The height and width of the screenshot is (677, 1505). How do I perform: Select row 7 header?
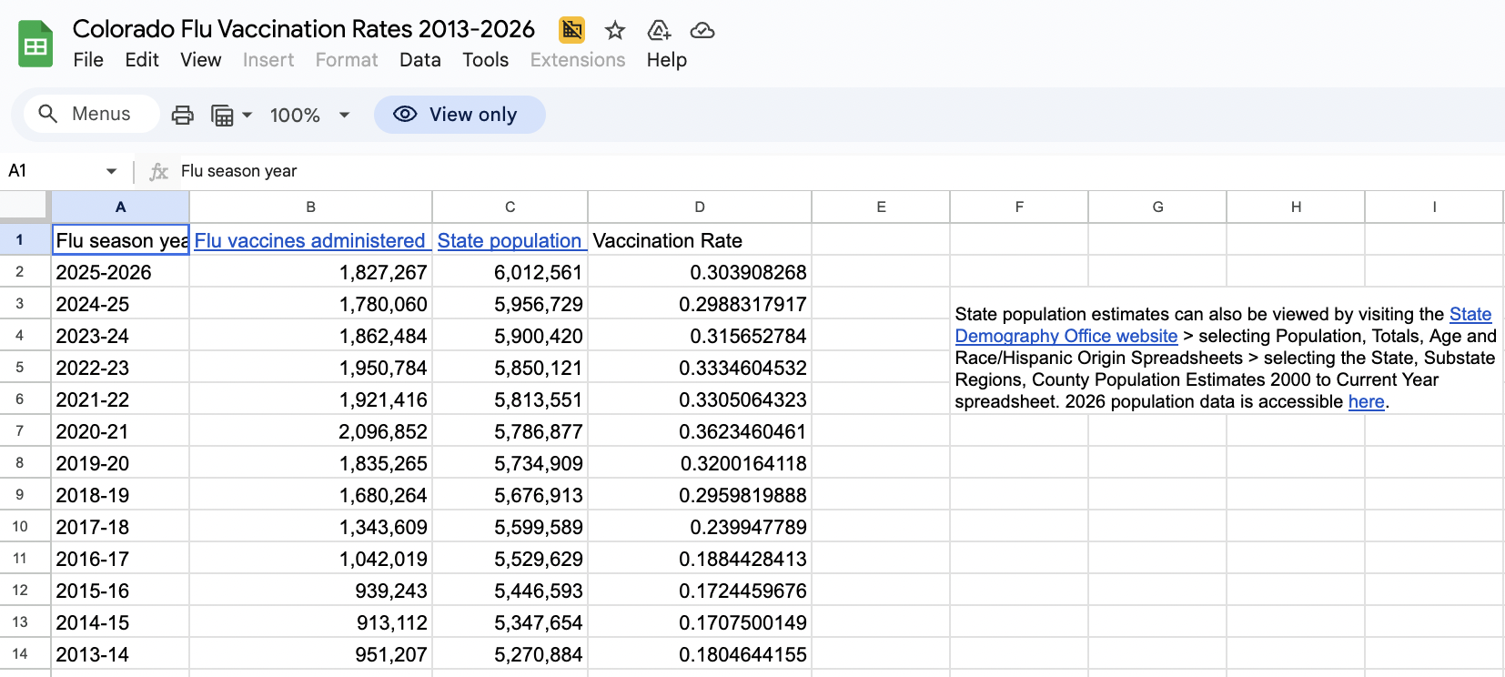20,430
